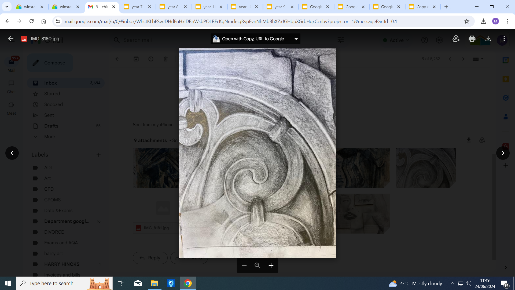This screenshot has width=515, height=290.
Task: Switch to the Copy tab
Action: pos(423,7)
